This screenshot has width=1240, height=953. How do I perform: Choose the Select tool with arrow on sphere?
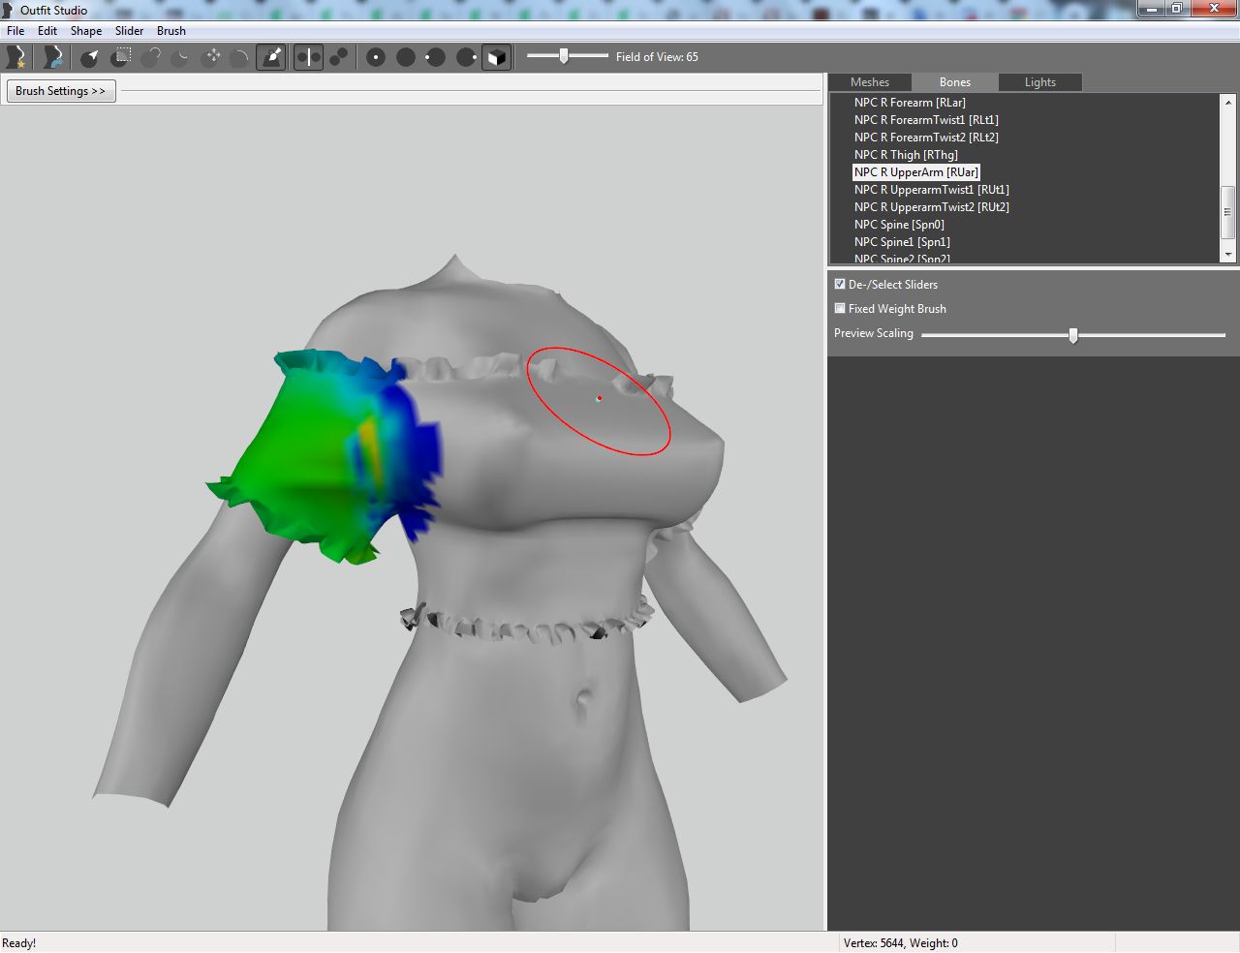click(x=89, y=57)
